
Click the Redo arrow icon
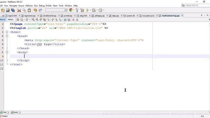(x=40, y=10)
